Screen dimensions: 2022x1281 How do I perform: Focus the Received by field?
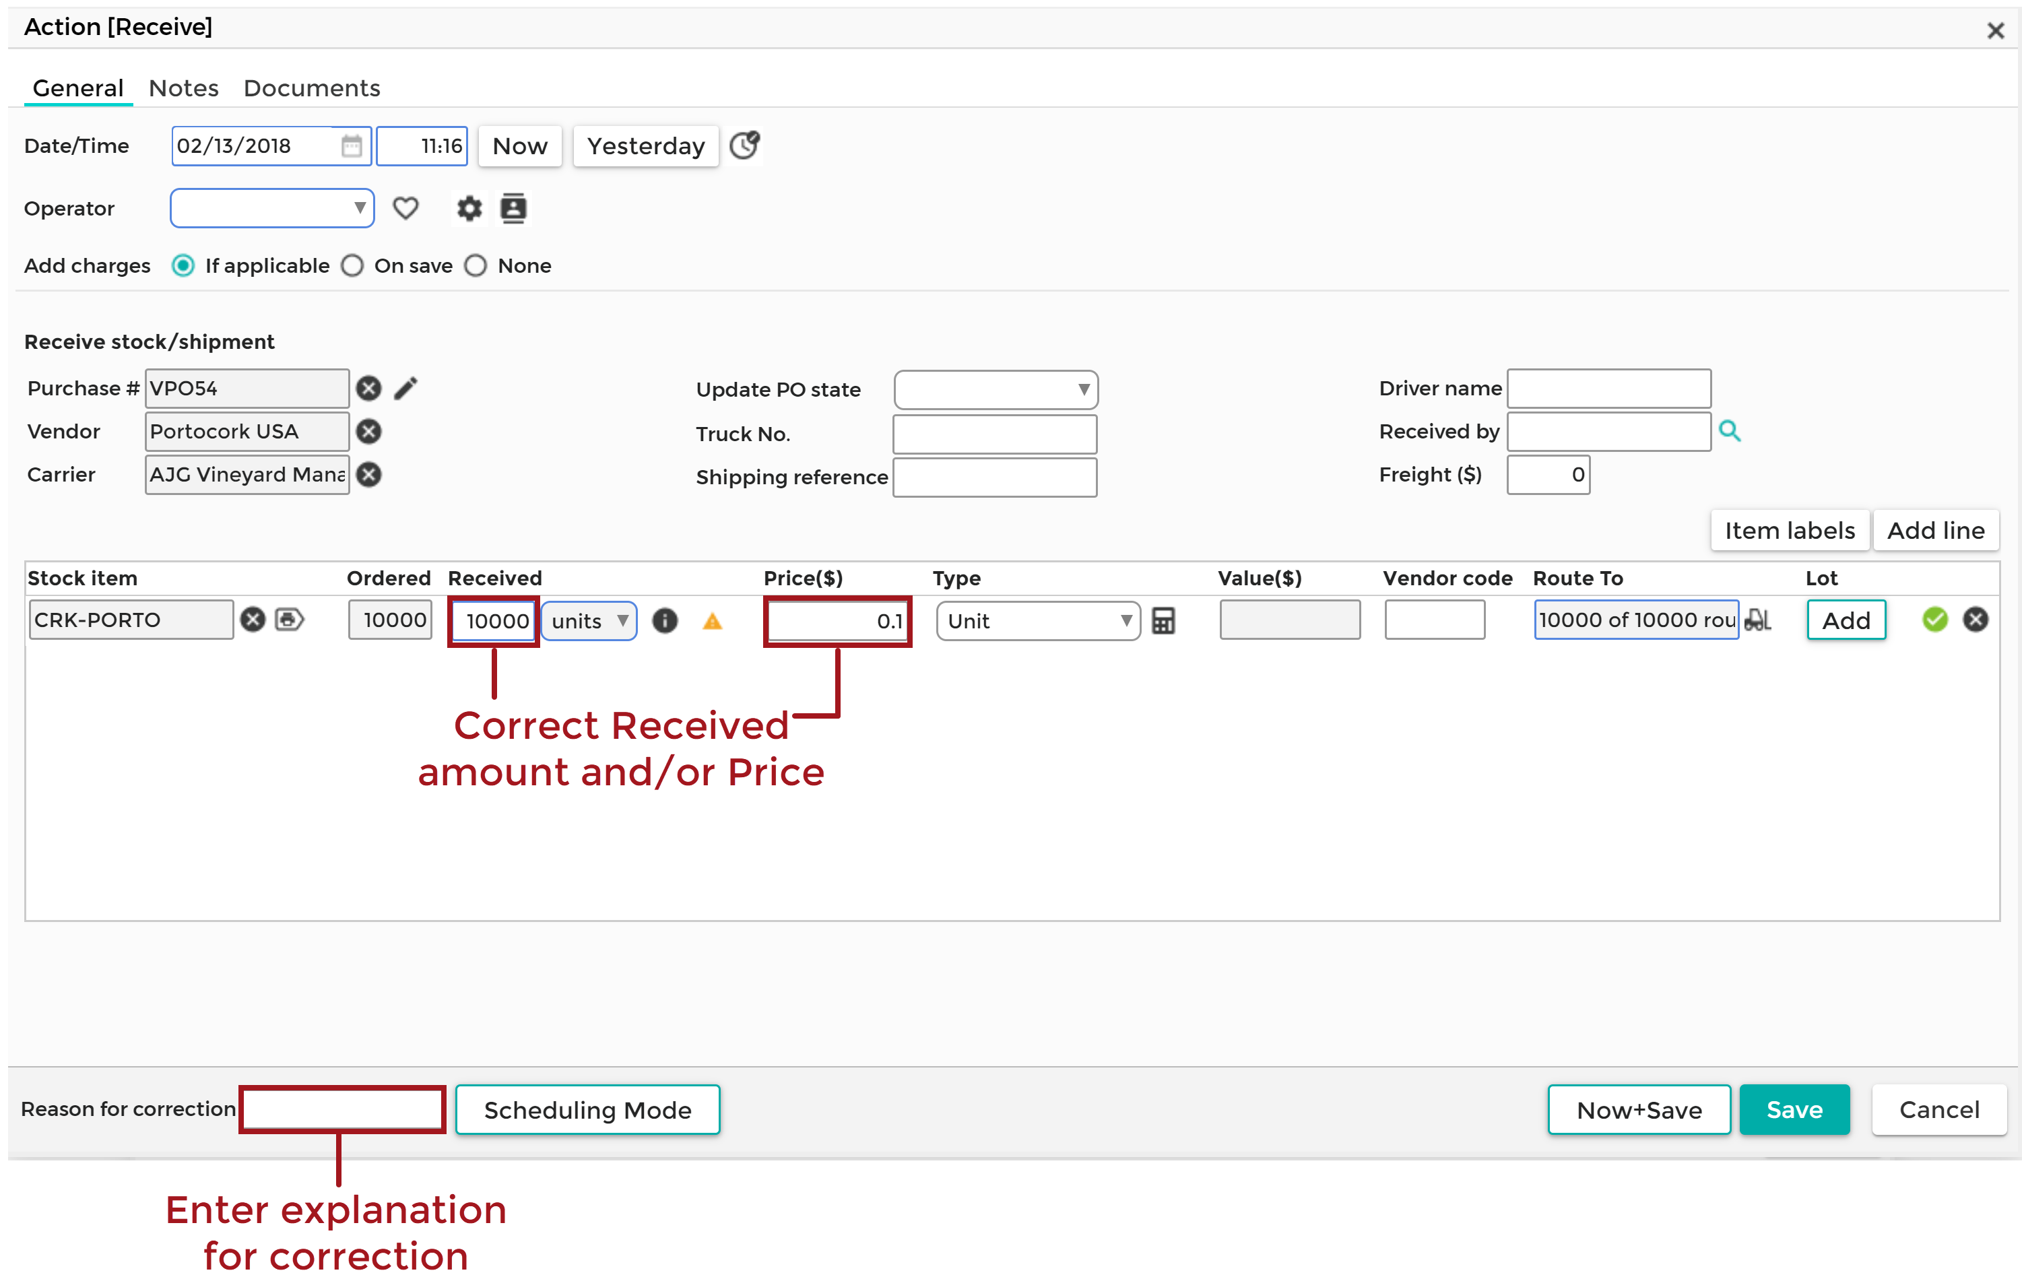1609,432
